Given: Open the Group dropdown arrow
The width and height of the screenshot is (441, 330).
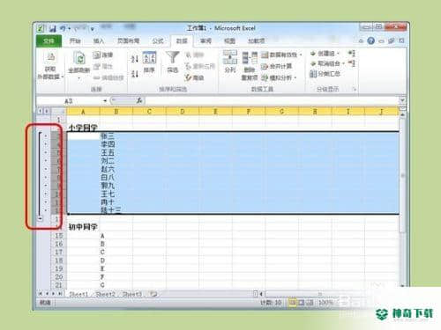Looking at the screenshot, I should 338,54.
